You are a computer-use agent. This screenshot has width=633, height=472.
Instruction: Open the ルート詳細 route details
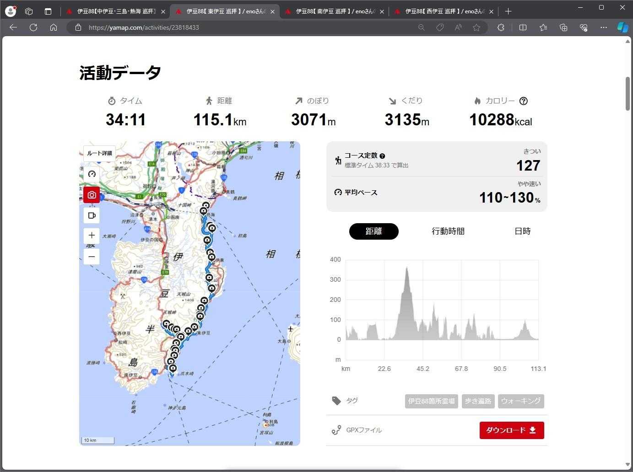coord(99,153)
